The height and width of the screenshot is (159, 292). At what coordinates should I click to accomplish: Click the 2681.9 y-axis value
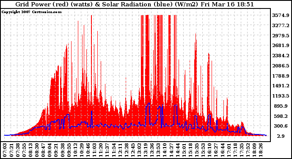coord(281,45)
